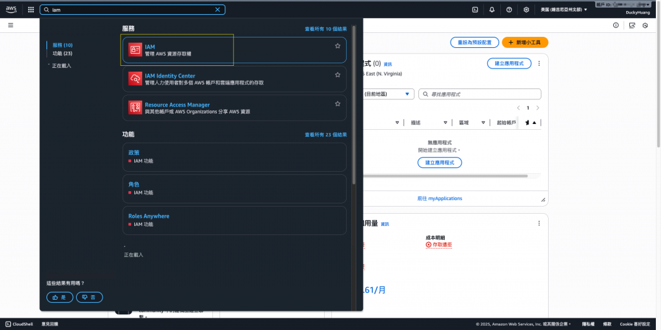This screenshot has height=330, width=661.
Task: Open the settings gear icon in header
Action: click(x=526, y=10)
